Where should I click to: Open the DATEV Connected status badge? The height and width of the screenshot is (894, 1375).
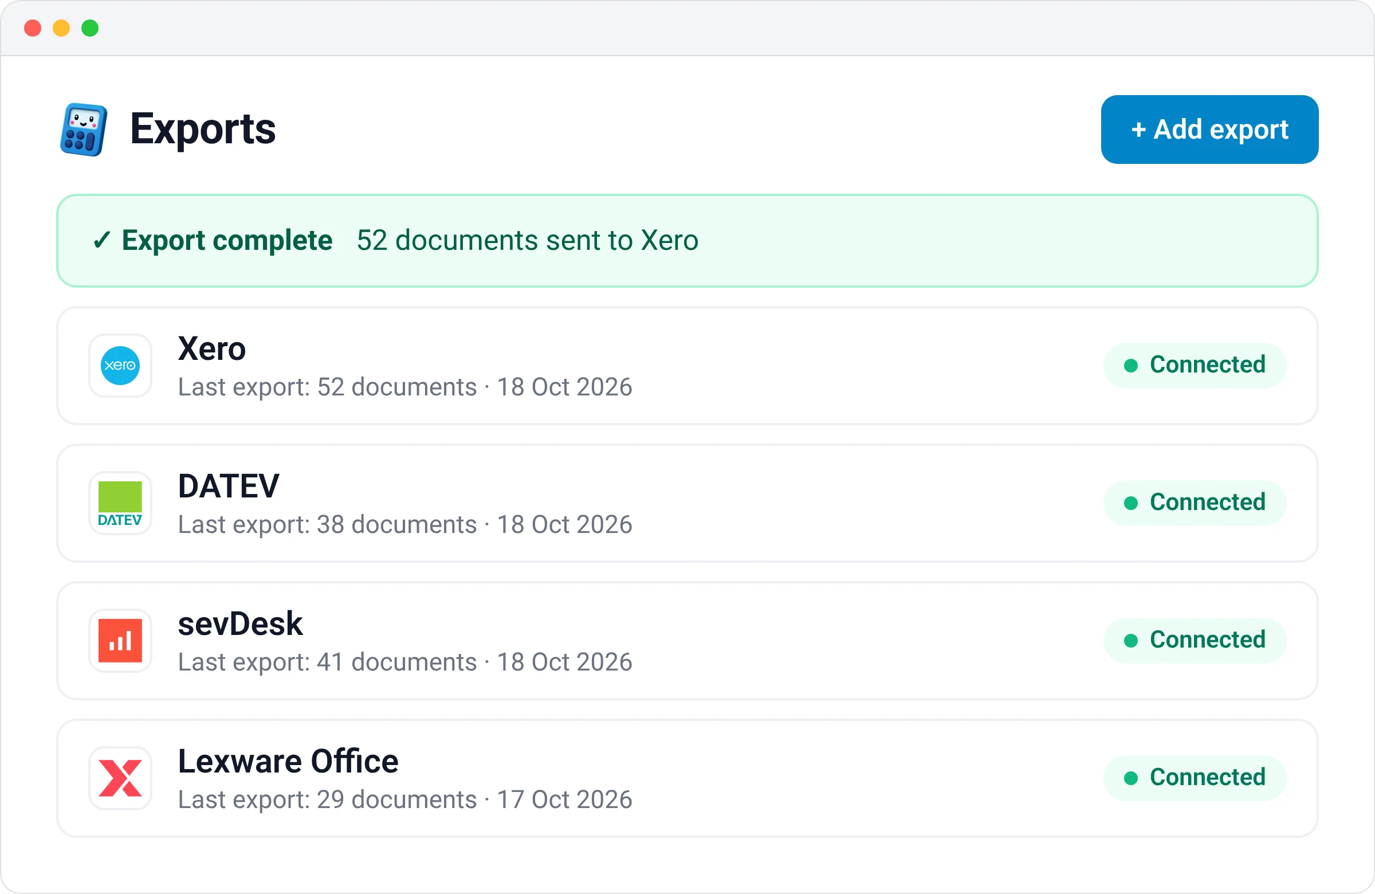(1195, 503)
